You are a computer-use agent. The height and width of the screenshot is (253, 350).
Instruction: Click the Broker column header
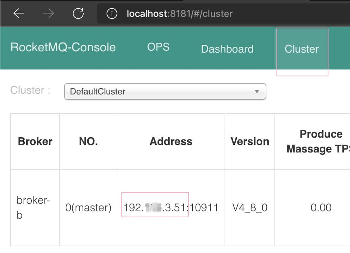click(x=35, y=142)
